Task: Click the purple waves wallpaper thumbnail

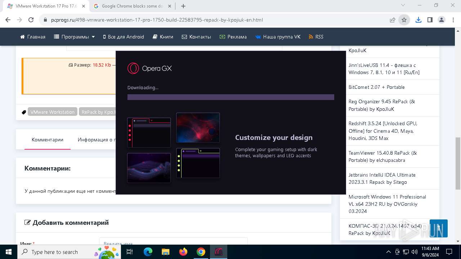Action: [x=149, y=168]
